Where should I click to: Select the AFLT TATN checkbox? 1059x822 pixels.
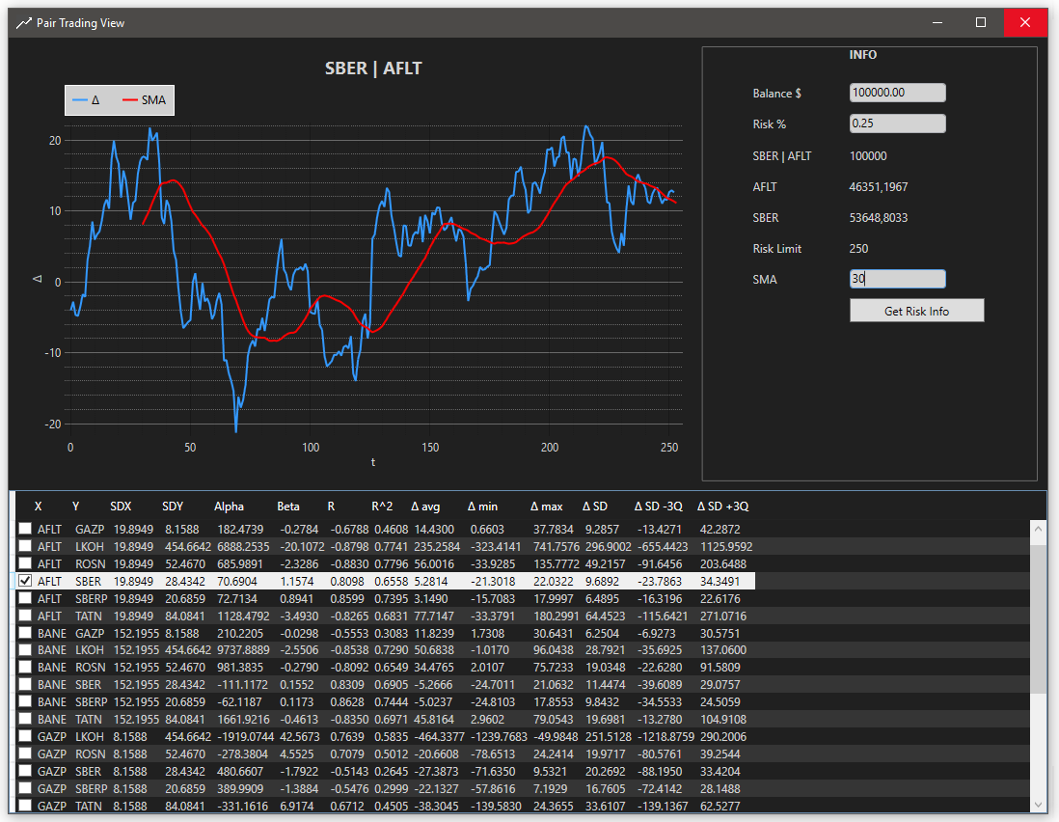tap(25, 616)
